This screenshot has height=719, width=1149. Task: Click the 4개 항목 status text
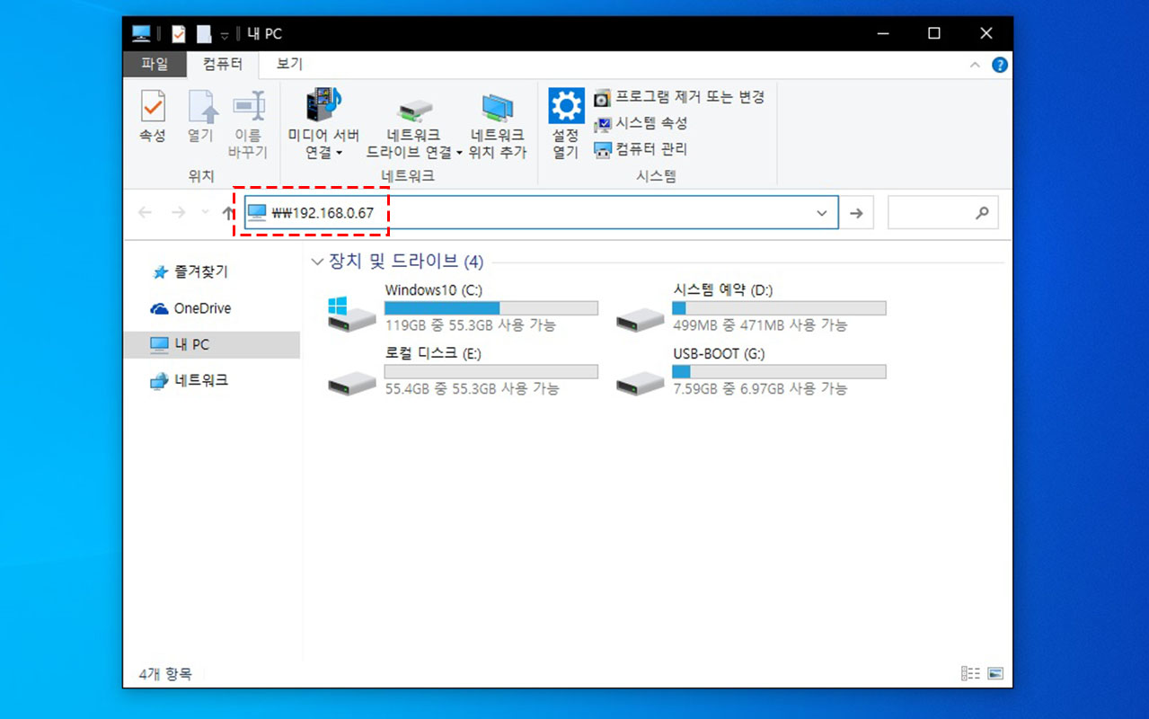165,673
